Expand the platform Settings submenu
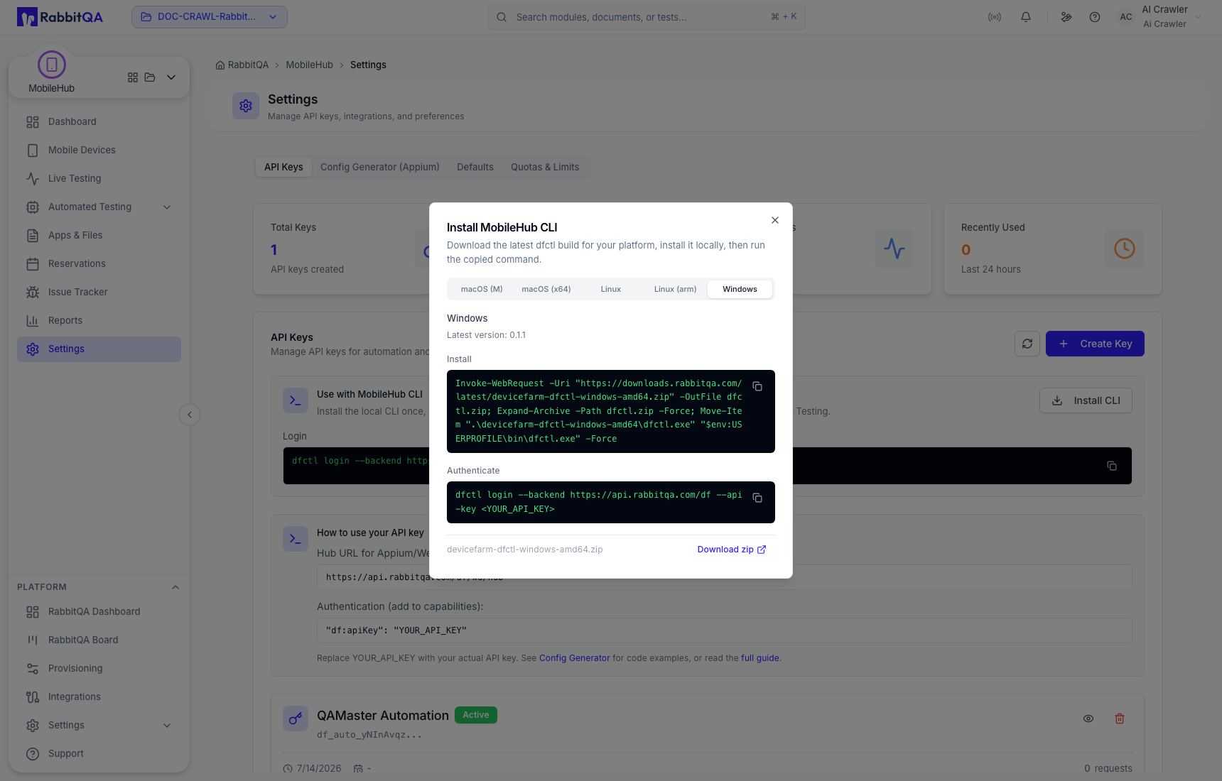The height and width of the screenshot is (781, 1222). (99, 725)
